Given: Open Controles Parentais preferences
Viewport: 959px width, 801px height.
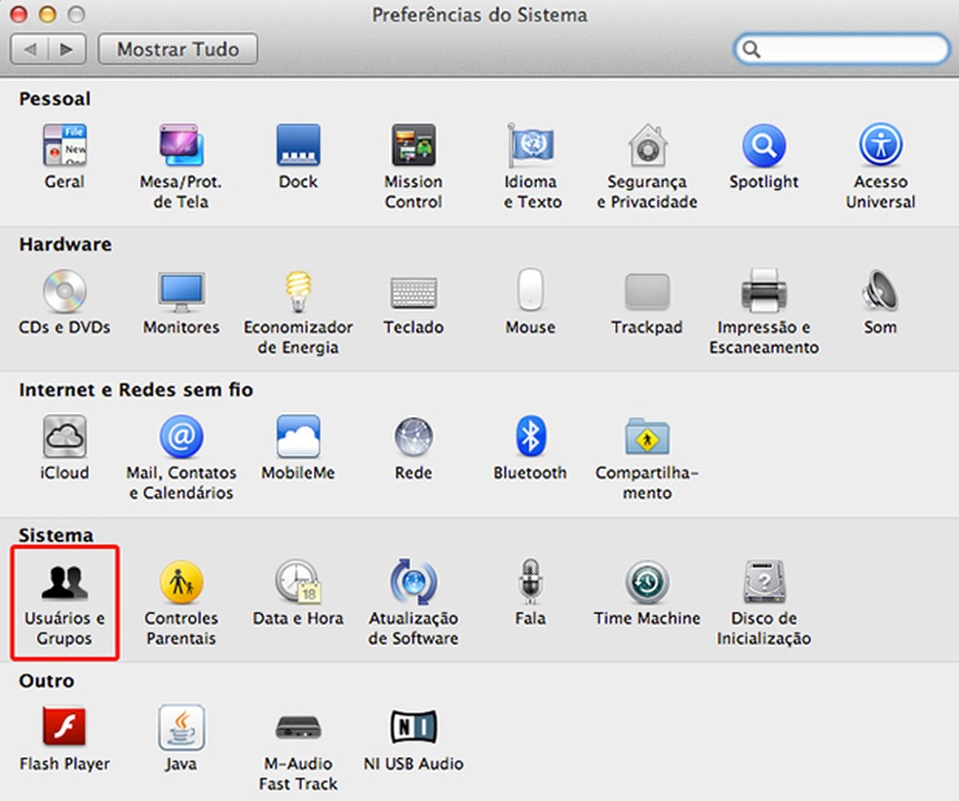Looking at the screenshot, I should tap(180, 584).
